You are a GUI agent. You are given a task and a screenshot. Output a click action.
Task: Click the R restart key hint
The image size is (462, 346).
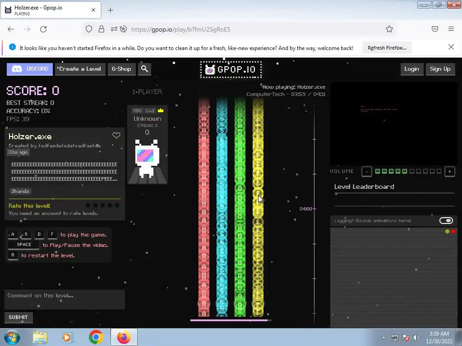point(13,255)
